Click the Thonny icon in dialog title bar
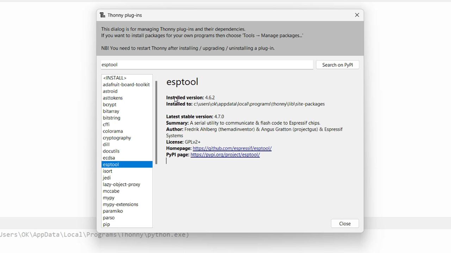This screenshot has height=253, width=451. (x=102, y=15)
